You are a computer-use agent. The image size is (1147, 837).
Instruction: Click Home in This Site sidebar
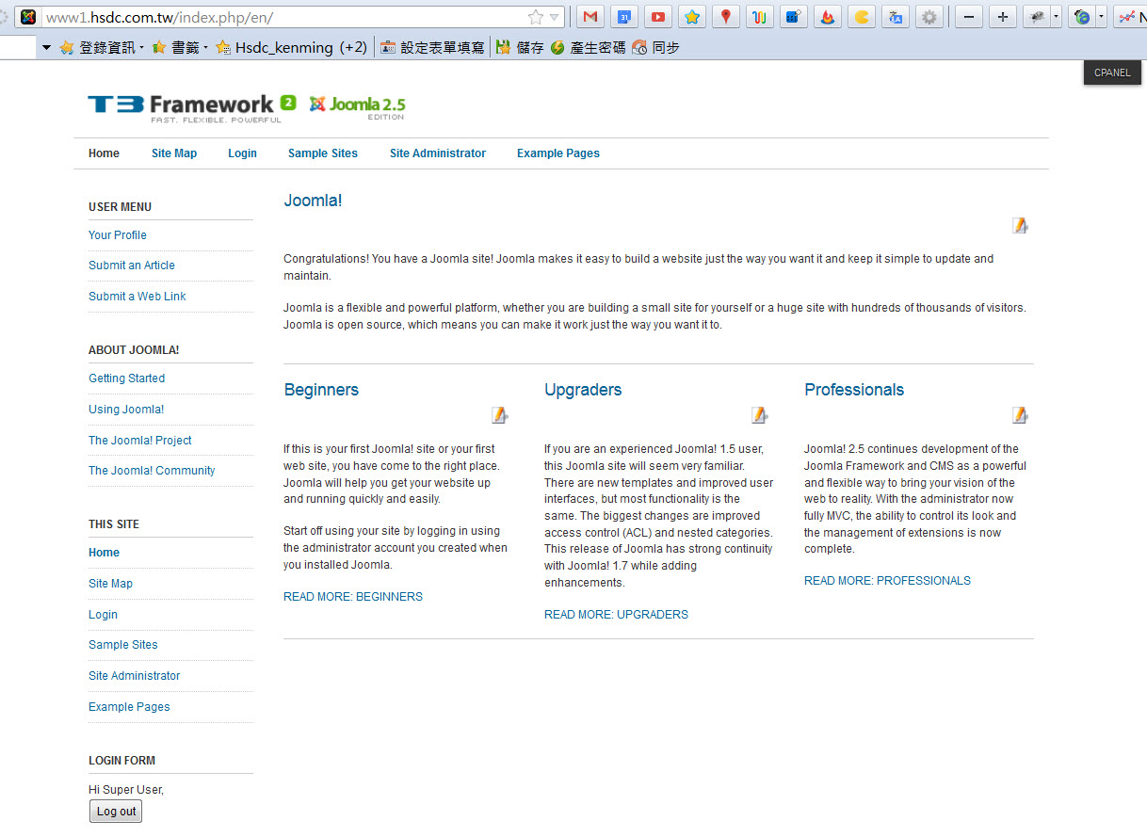pyautogui.click(x=104, y=553)
